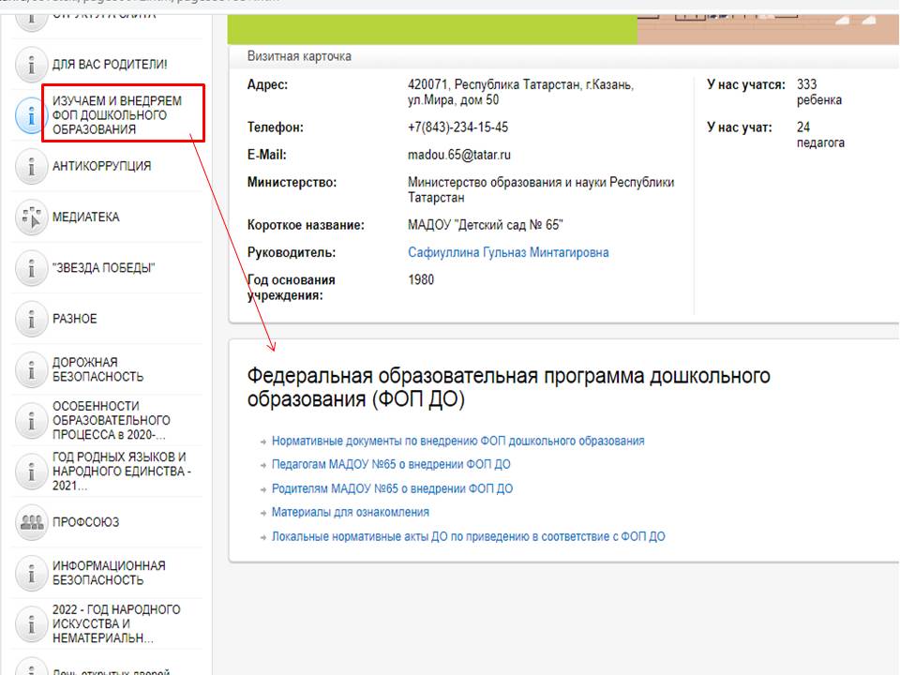Image resolution: width=900 pixels, height=675 pixels.
Task: Click info icon beside "Информационная безопасность"
Action: pyautogui.click(x=32, y=574)
